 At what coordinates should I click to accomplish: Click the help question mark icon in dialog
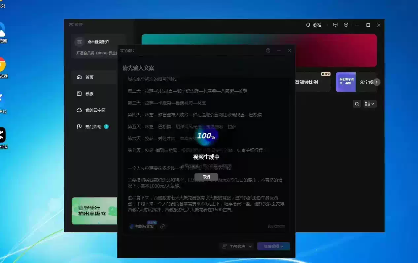tap(268, 51)
